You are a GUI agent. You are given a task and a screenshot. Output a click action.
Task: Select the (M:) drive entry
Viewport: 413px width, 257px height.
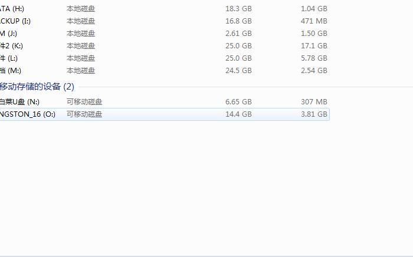(165, 71)
